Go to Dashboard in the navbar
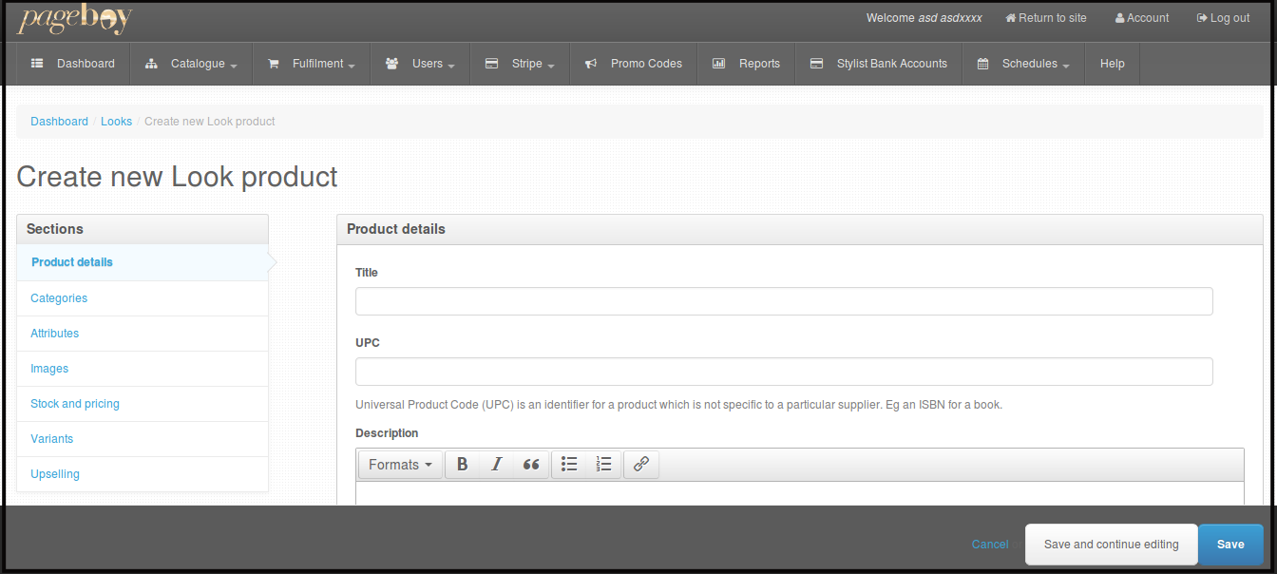1277x574 pixels. click(73, 64)
